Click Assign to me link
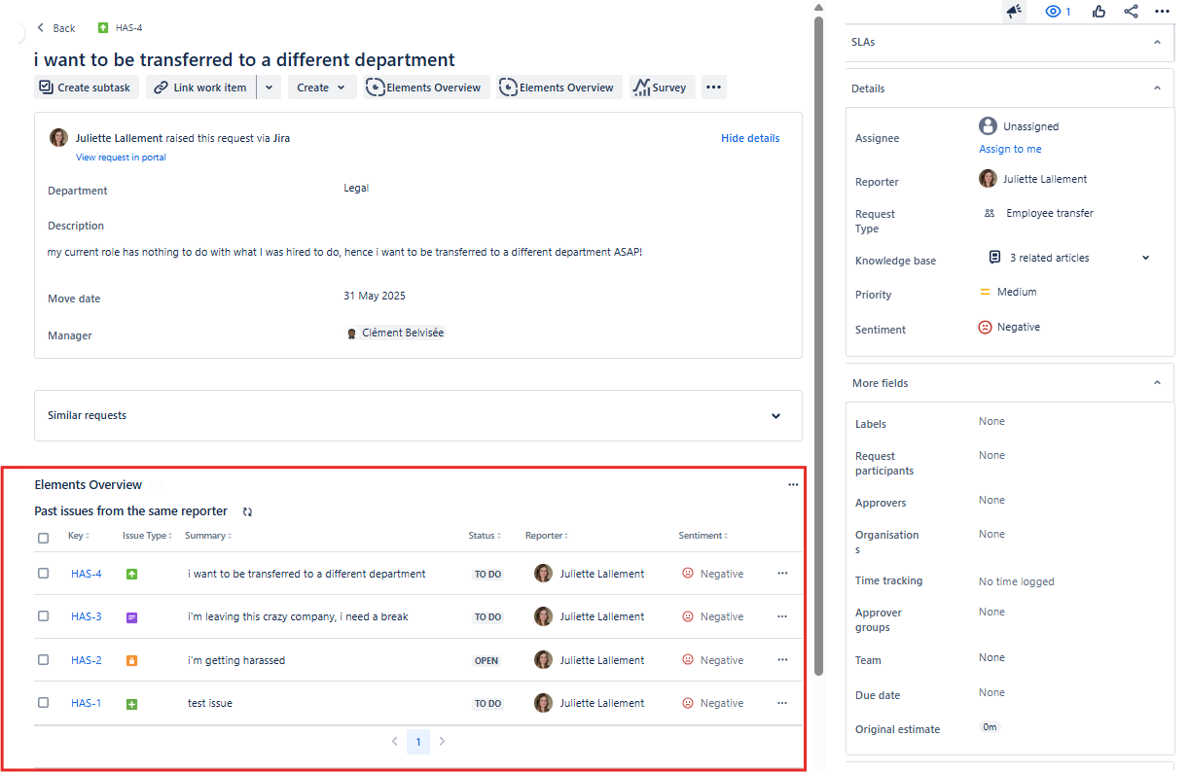Image resolution: width=1189 pixels, height=772 pixels. [x=1010, y=149]
